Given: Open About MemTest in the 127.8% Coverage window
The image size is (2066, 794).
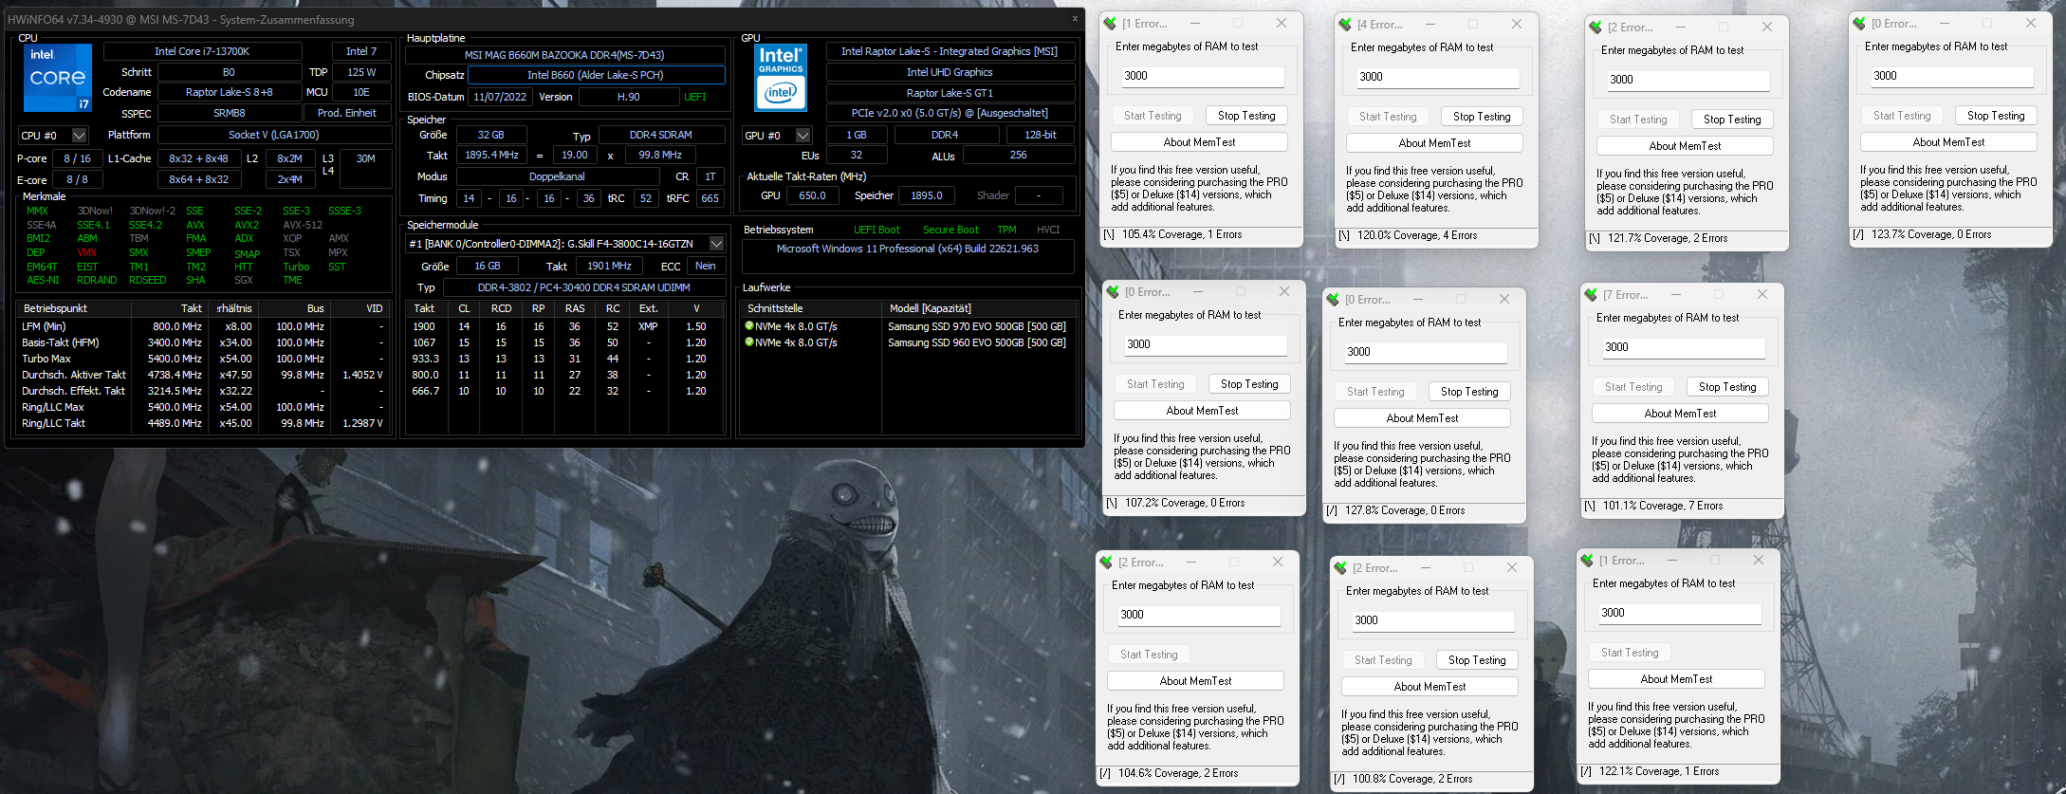Looking at the screenshot, I should pyautogui.click(x=1422, y=418).
